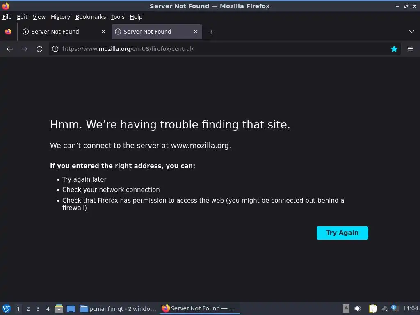Screen dimensions: 420x315
Task: Open a new tab with plus button
Action: 211,32
